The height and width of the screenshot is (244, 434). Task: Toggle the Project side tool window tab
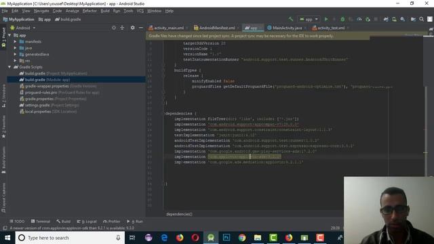tap(3, 37)
